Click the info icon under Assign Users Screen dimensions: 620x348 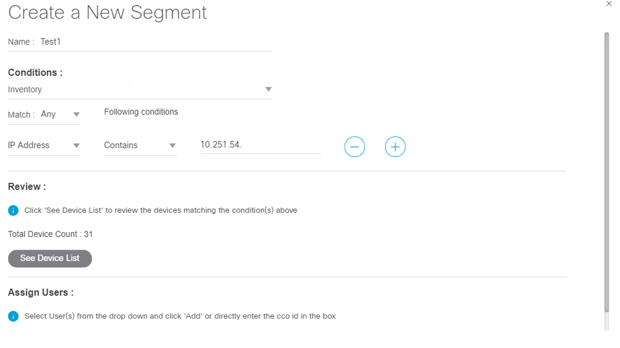tap(13, 316)
